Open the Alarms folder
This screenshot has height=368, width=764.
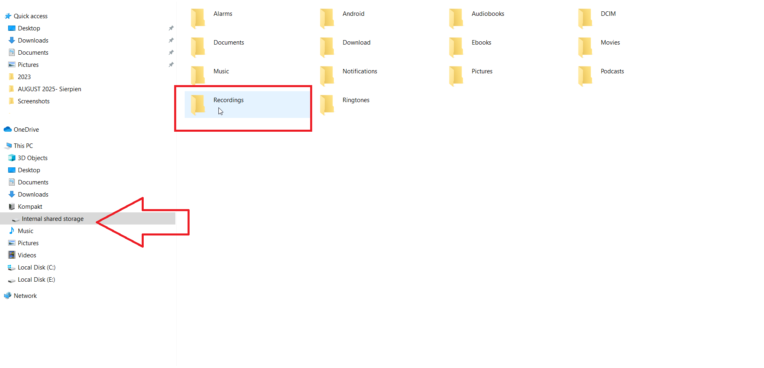pos(222,14)
